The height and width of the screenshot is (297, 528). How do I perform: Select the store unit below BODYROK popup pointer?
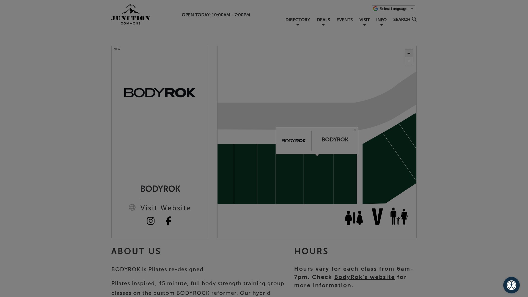[319, 179]
